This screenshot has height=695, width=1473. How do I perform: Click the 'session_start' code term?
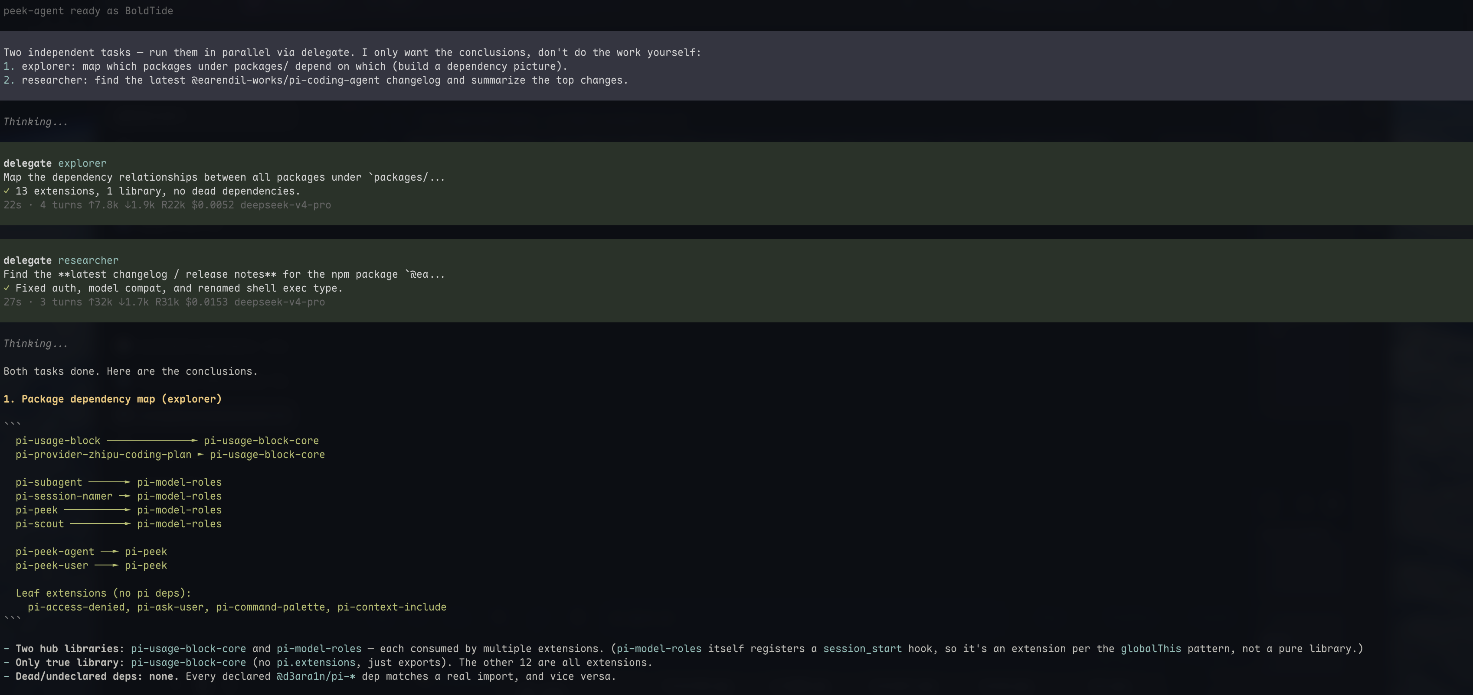click(862, 649)
